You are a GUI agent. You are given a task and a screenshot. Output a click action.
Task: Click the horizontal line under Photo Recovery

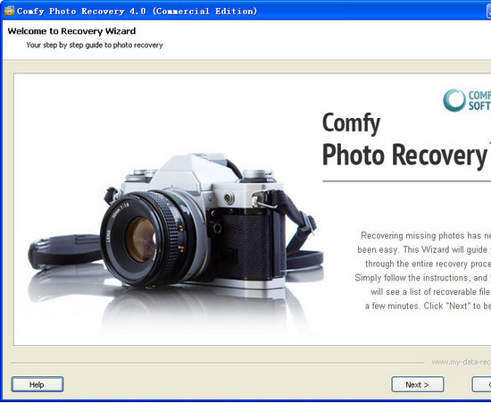click(x=407, y=181)
